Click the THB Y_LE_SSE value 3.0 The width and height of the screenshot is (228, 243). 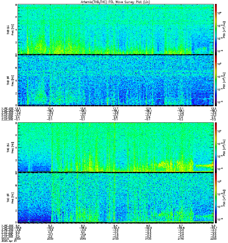click(x=83, y=117)
